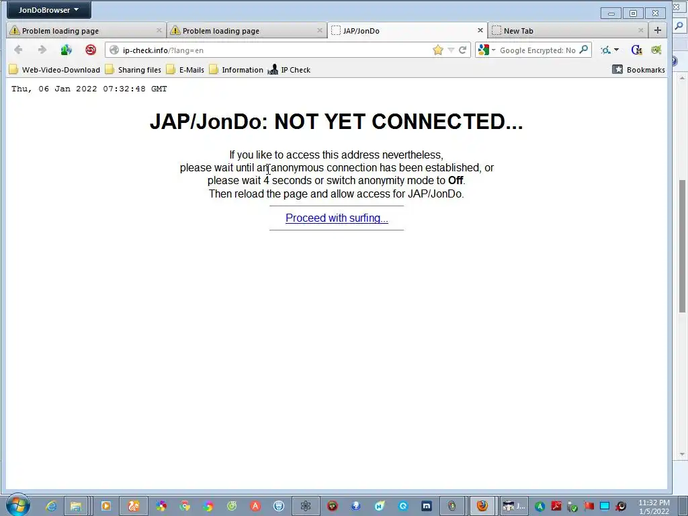Open the Windows Start menu
Image resolution: width=688 pixels, height=516 pixels.
point(18,505)
